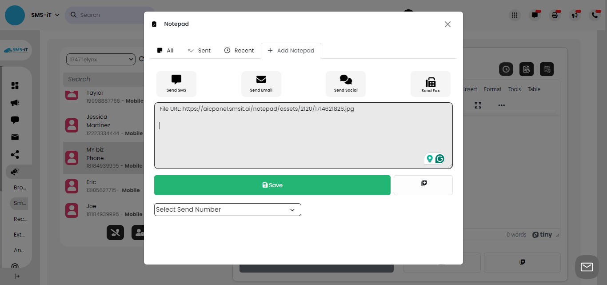
Task: Save the notepad entry
Action: pos(272,185)
